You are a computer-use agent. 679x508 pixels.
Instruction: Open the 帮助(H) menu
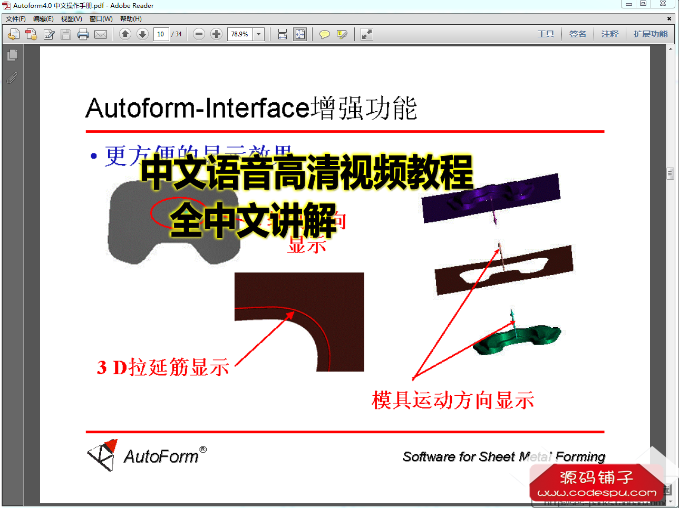[x=131, y=19]
